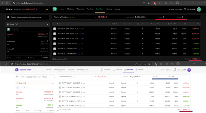The height and width of the screenshot is (113, 206).
Task: Switch to the Orders tab in the dark header
Action: click(x=109, y=9)
